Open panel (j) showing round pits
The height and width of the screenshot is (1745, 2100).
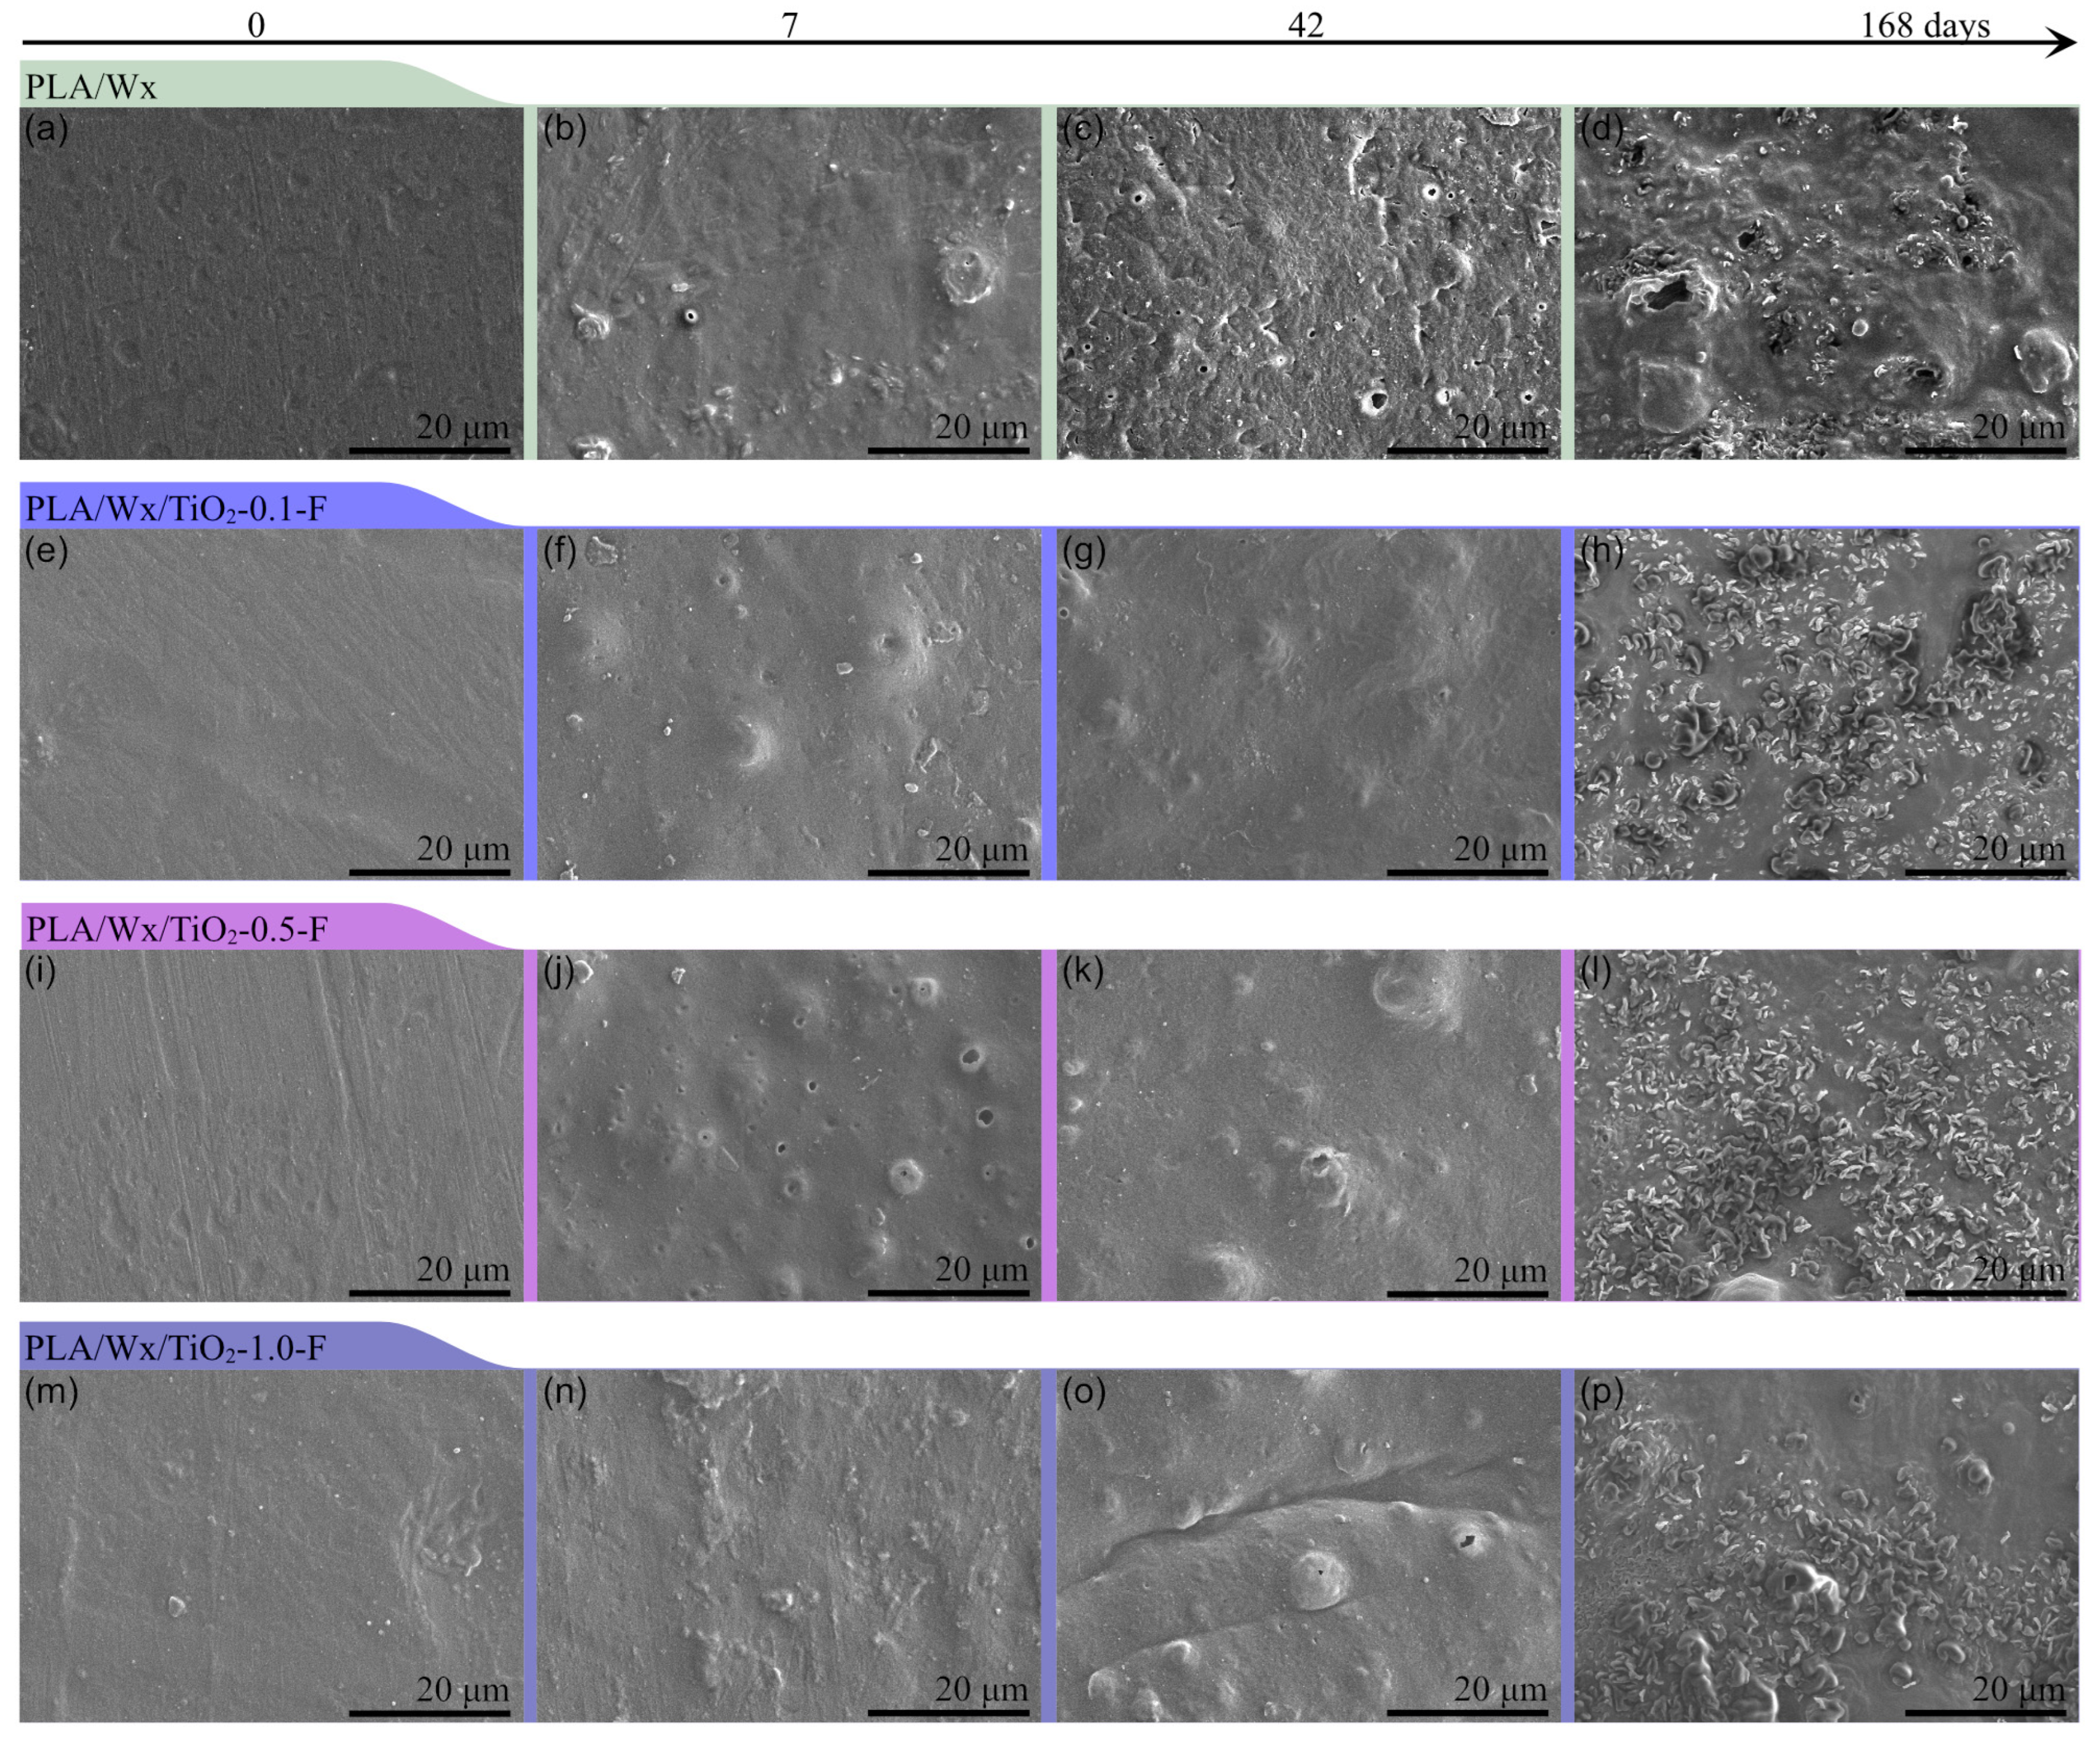tap(789, 1125)
